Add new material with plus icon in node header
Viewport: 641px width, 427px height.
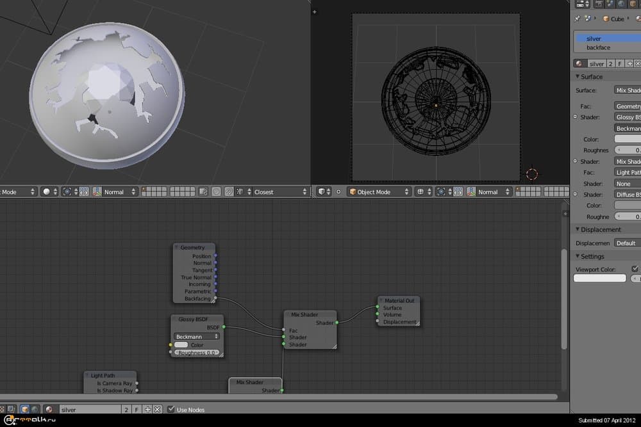(x=147, y=409)
